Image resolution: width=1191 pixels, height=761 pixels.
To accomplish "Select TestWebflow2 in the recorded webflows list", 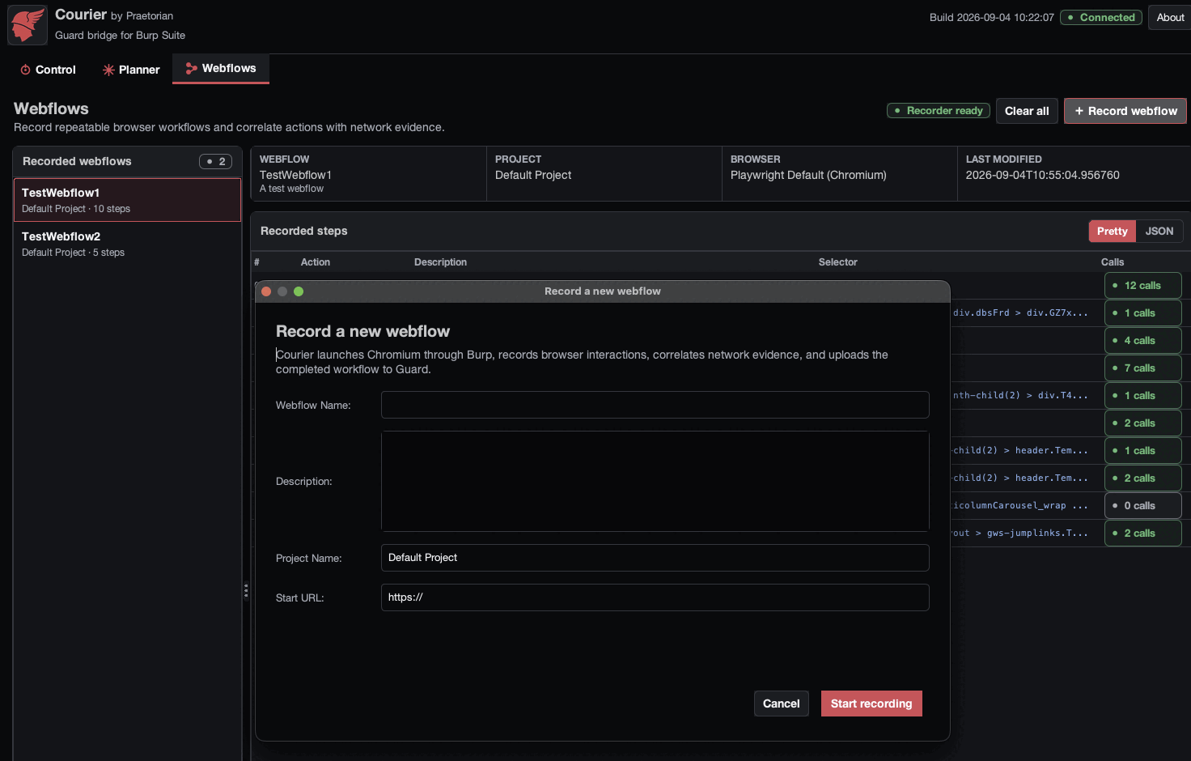I will point(127,244).
